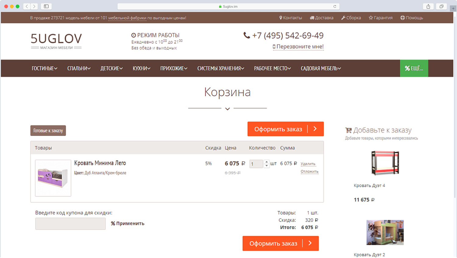Open the СИСТЕМЫ ХРАНЕНИЯ menu
457x258 pixels.
click(221, 68)
